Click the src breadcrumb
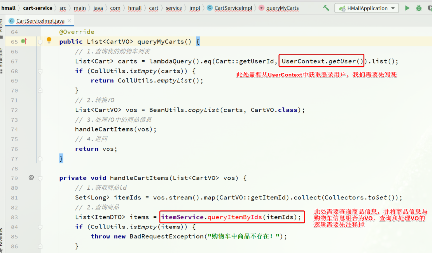 63,8
